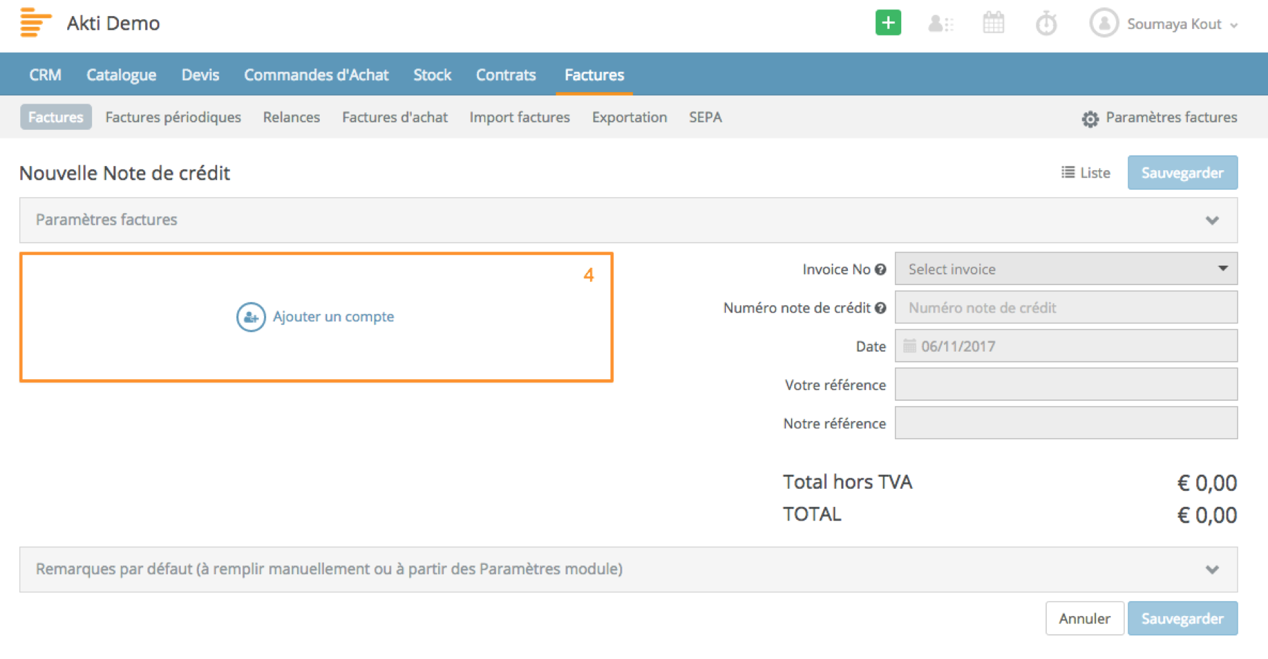The height and width of the screenshot is (659, 1268).
Task: Open the contacts icon in header
Action: pos(940,24)
